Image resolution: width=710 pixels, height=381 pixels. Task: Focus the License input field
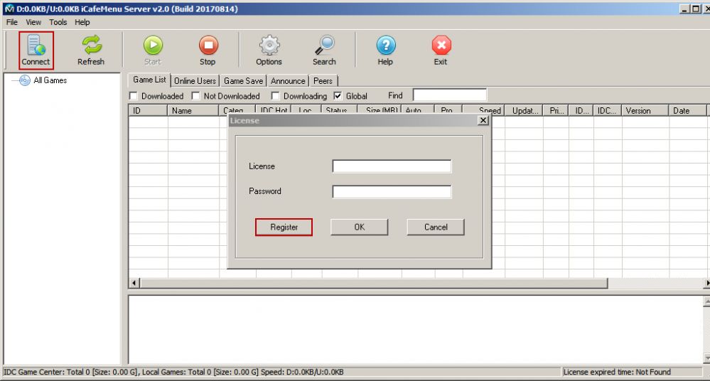[392, 166]
